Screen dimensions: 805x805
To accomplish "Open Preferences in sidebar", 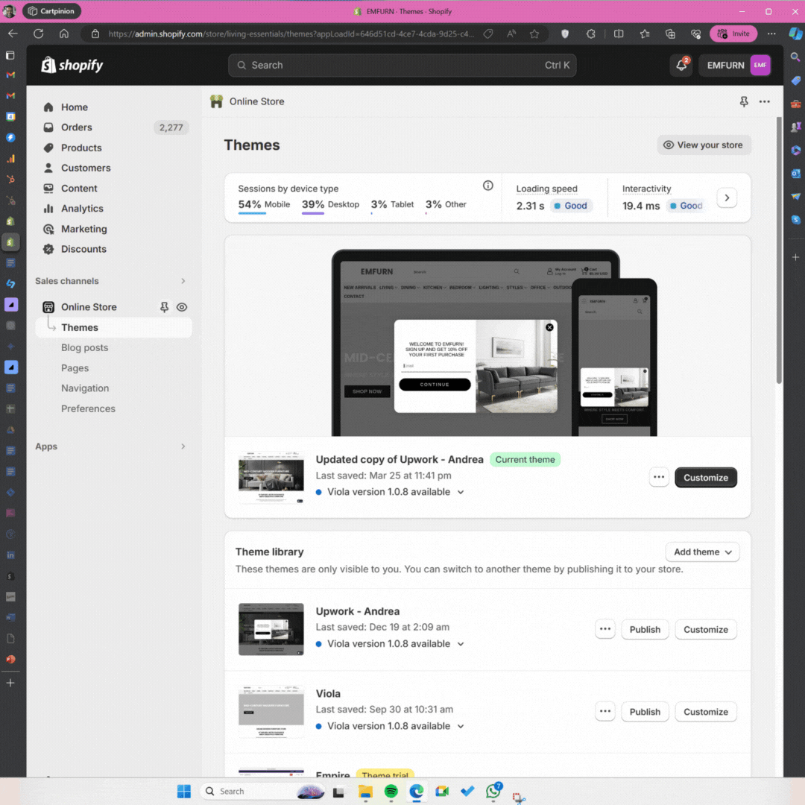I will click(88, 408).
